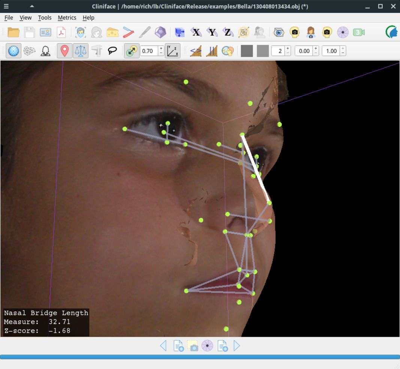Image resolution: width=400 pixels, height=369 pixels.
Task: Click the cheese wedge toolbar icon
Action: [x=112, y=32]
